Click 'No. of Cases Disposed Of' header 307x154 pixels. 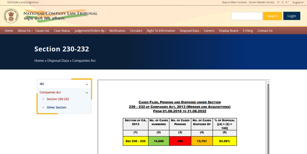(x=202, y=124)
